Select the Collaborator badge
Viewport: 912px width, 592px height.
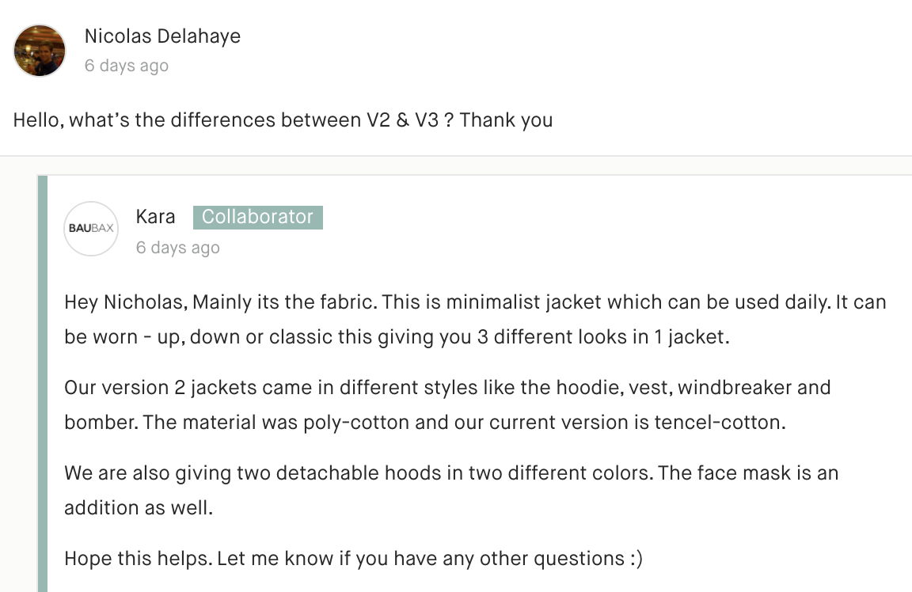pyautogui.click(x=257, y=217)
